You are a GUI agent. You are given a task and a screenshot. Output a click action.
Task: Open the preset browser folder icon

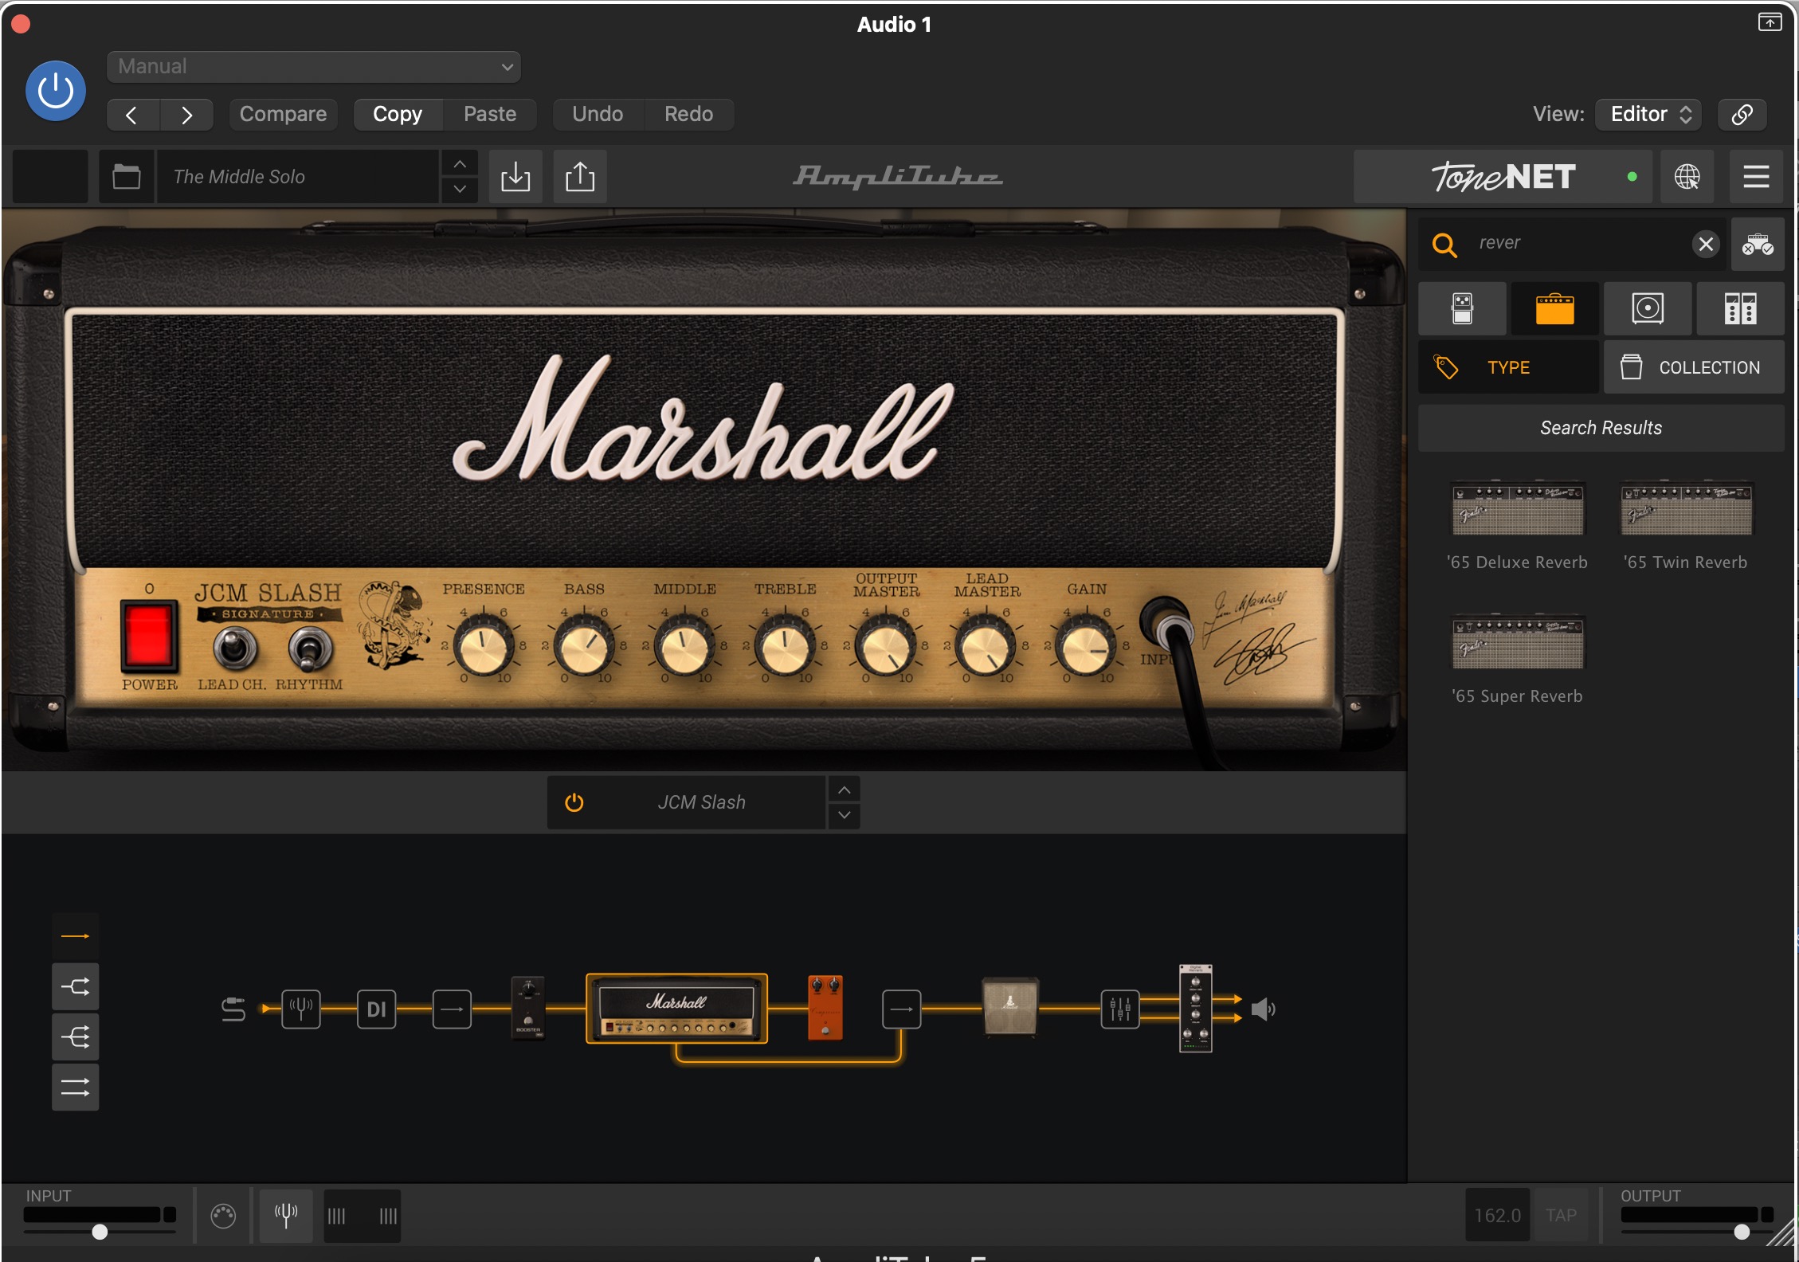[126, 176]
